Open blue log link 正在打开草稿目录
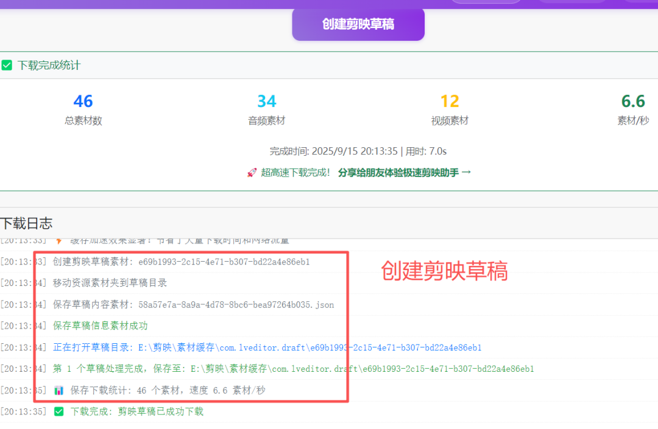 click(267, 347)
